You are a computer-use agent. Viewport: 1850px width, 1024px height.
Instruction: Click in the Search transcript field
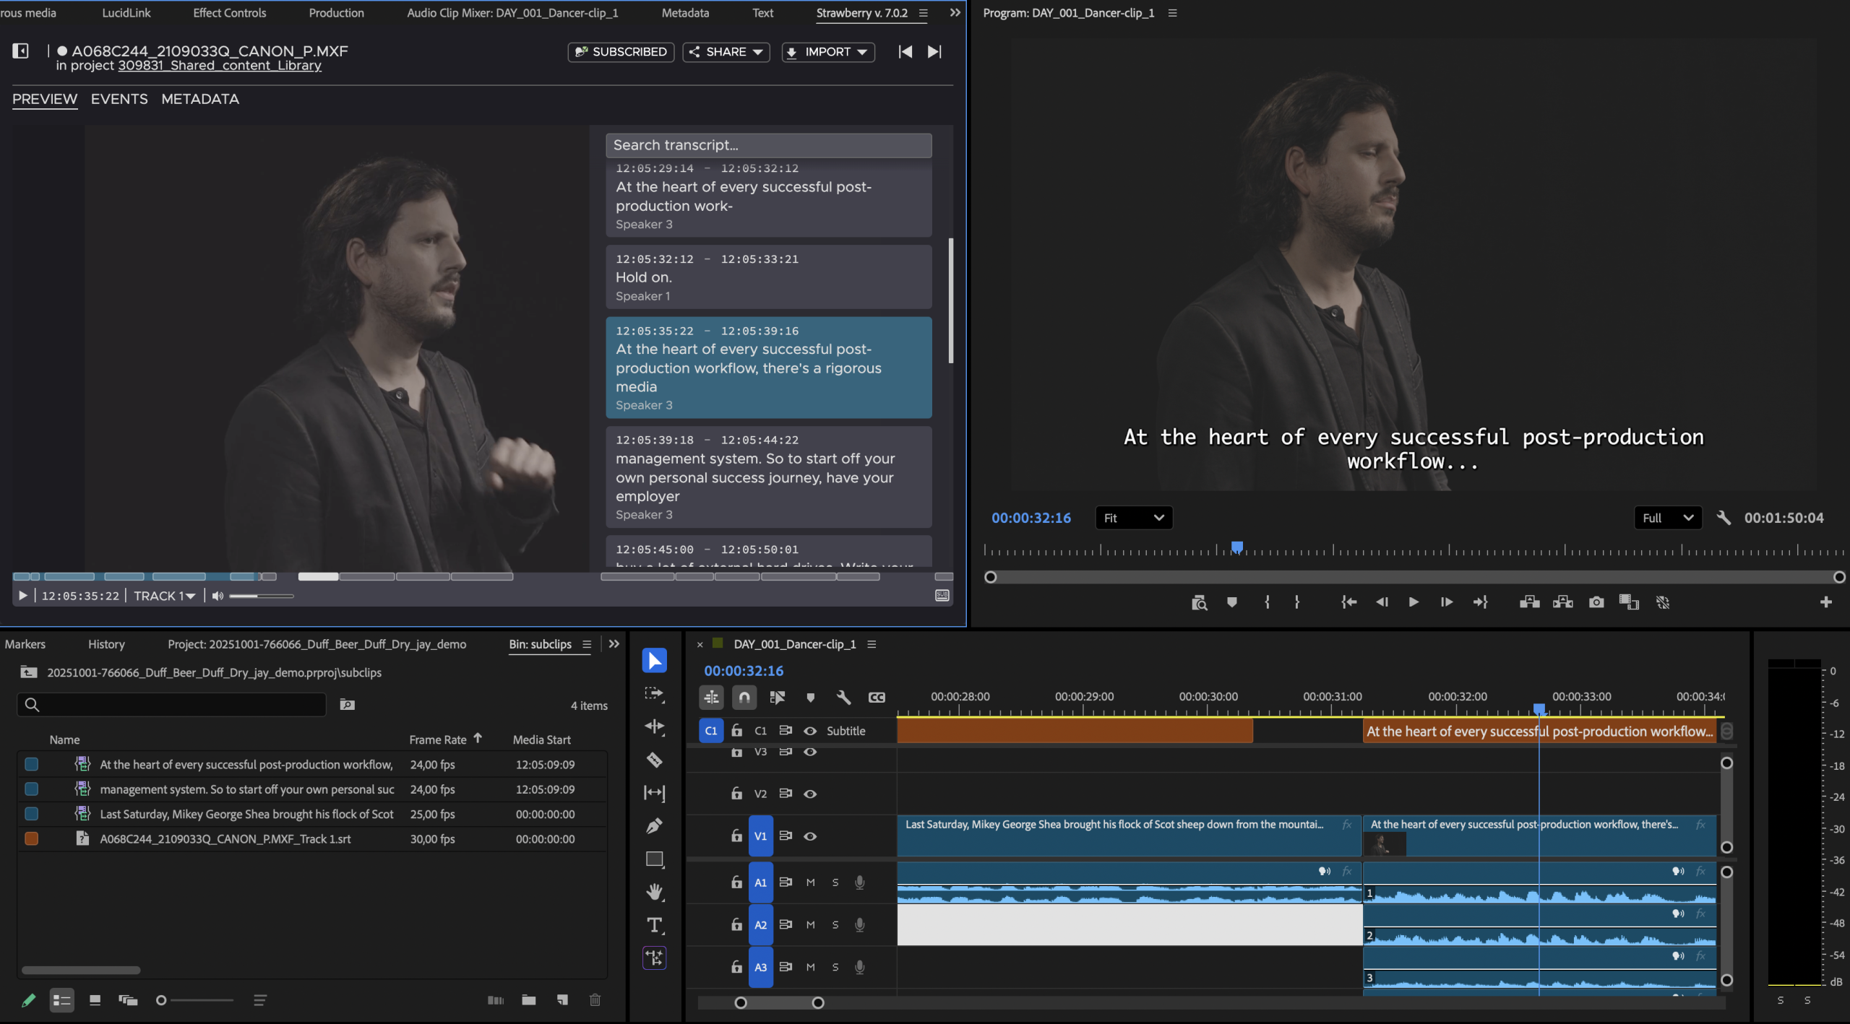(768, 145)
